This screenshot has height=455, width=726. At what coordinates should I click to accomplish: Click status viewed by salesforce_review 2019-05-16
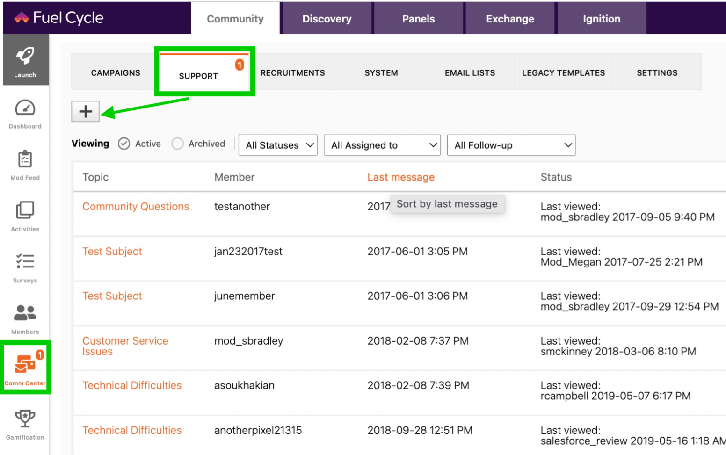633,435
